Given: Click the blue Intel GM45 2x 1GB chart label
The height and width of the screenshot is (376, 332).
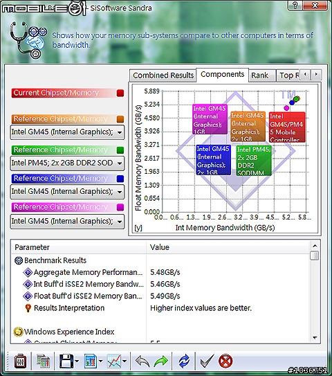Looking at the screenshot, I should (x=214, y=160).
